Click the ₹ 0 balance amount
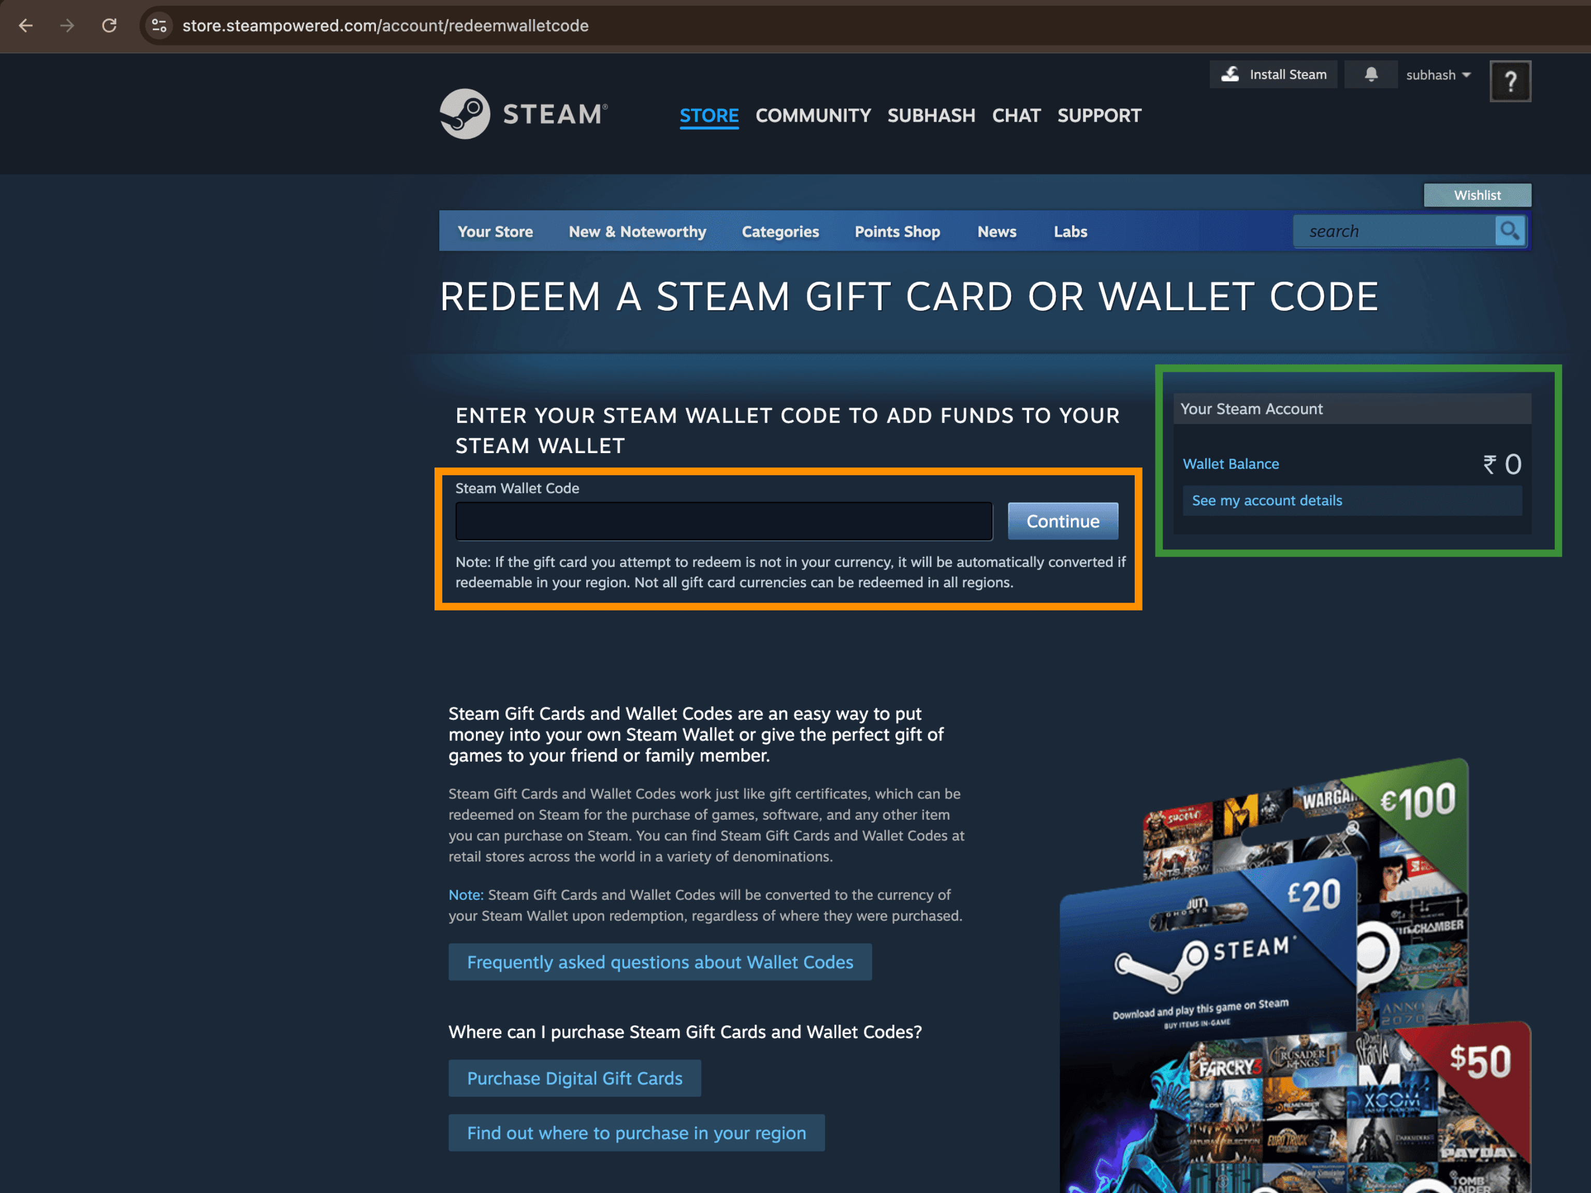 (1502, 464)
